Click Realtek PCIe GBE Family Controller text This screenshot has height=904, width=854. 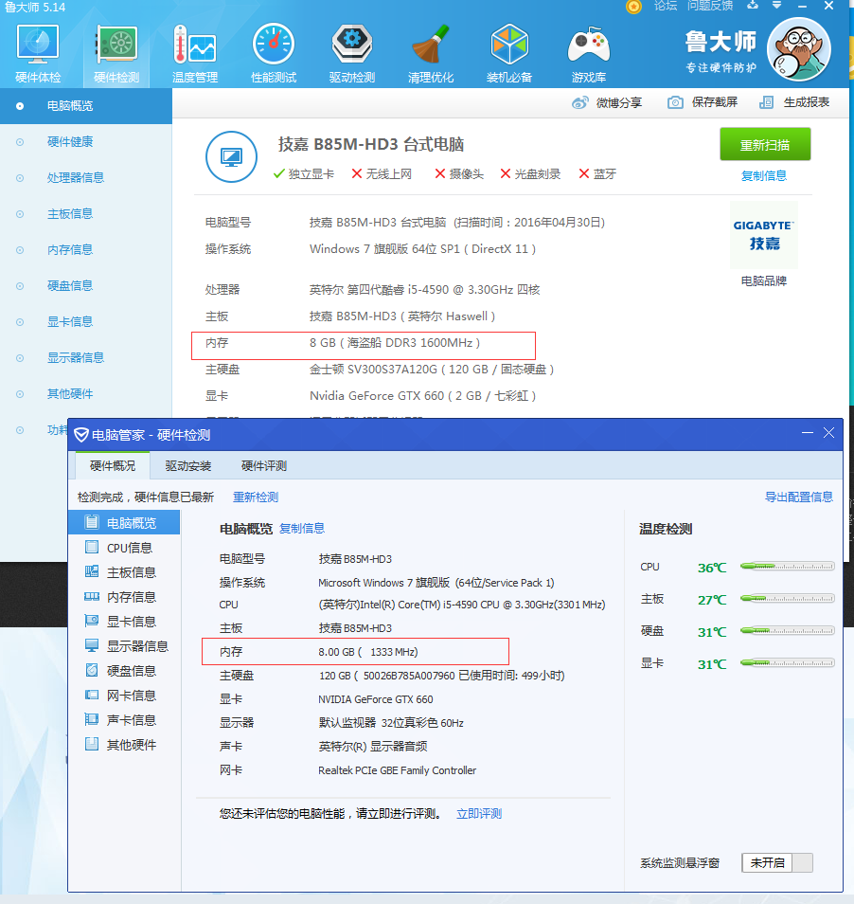(x=398, y=770)
